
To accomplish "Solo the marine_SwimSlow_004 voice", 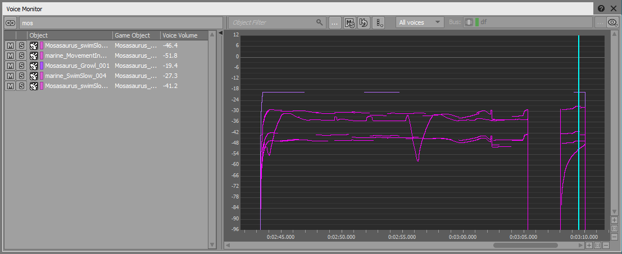I will point(21,76).
